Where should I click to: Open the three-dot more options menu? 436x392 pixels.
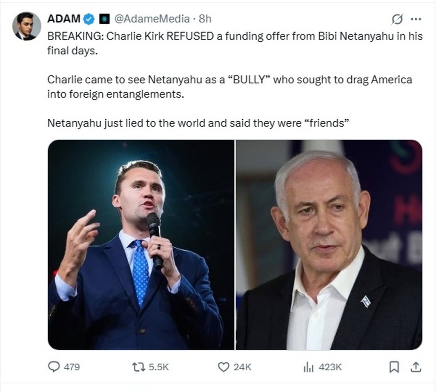pos(415,19)
